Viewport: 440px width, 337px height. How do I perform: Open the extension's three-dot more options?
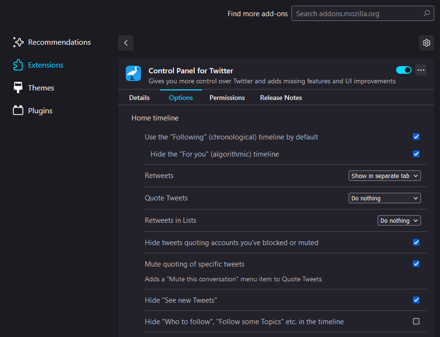pos(421,70)
